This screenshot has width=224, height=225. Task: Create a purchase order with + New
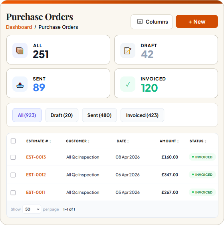[x=197, y=22]
